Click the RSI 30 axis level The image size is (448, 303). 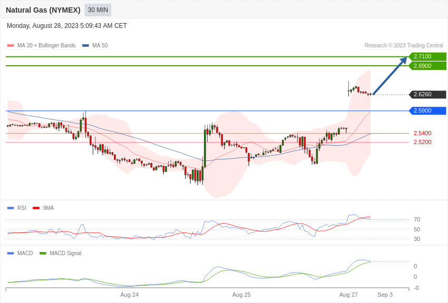pyautogui.click(x=417, y=239)
